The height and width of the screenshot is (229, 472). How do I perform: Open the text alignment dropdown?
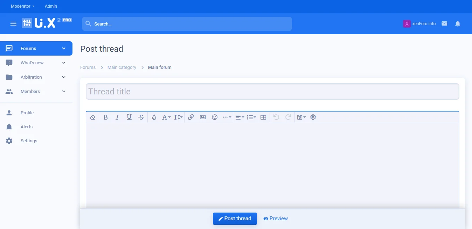(x=240, y=117)
